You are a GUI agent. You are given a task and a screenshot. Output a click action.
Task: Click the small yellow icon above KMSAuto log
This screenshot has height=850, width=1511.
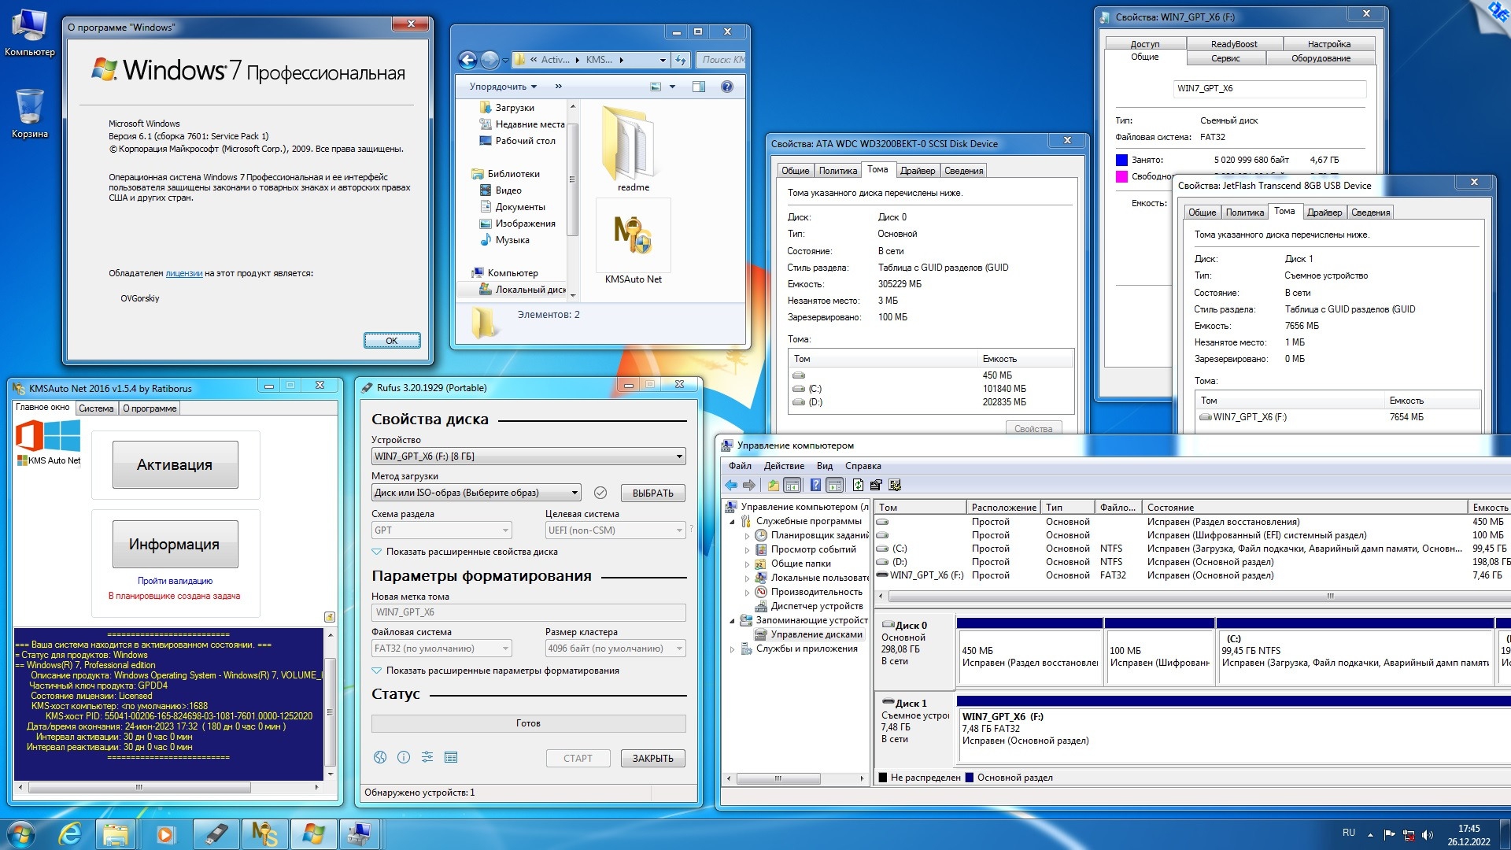point(330,617)
